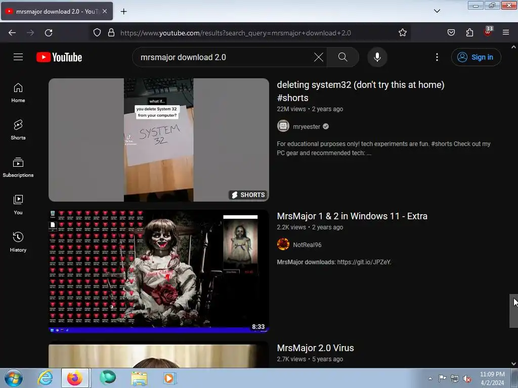Open Windows Explorer folder in taskbar
Screen dimensions: 518x388
(x=139, y=378)
